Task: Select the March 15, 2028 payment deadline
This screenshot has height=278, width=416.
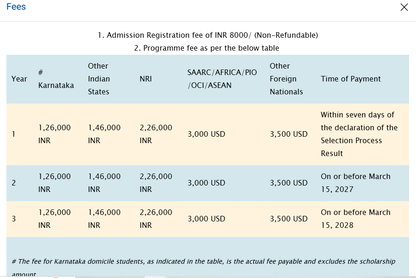Action: 355,219
